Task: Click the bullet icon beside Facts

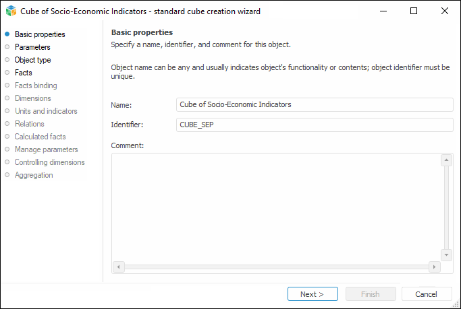Action: pos(7,73)
